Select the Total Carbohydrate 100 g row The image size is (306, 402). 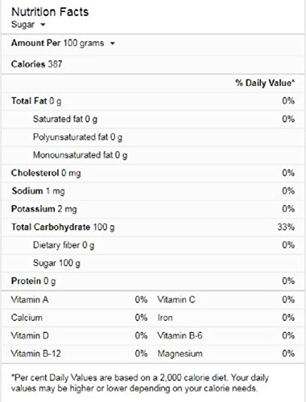point(153,228)
